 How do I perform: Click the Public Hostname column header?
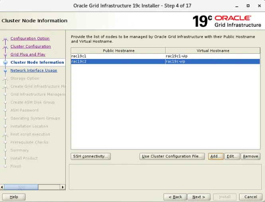tap(118, 51)
